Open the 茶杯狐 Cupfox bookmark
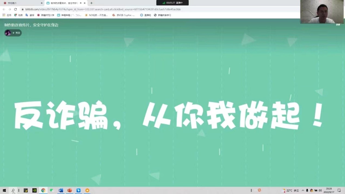The width and height of the screenshot is (345, 194). click(124, 15)
